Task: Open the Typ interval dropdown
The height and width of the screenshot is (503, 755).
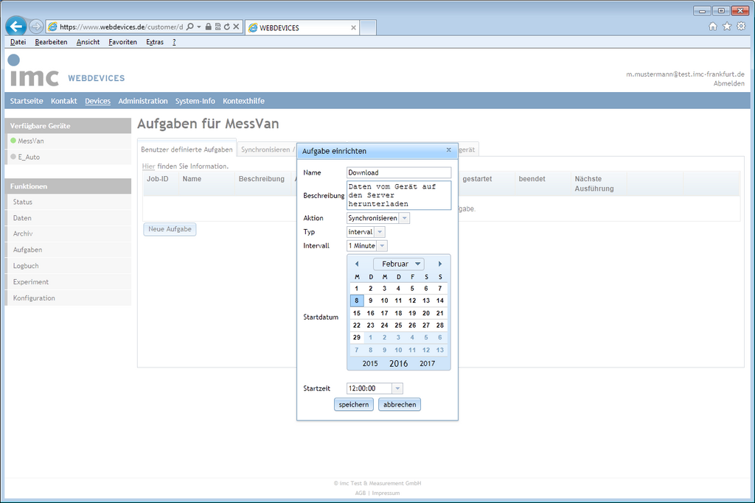Action: pyautogui.click(x=380, y=232)
